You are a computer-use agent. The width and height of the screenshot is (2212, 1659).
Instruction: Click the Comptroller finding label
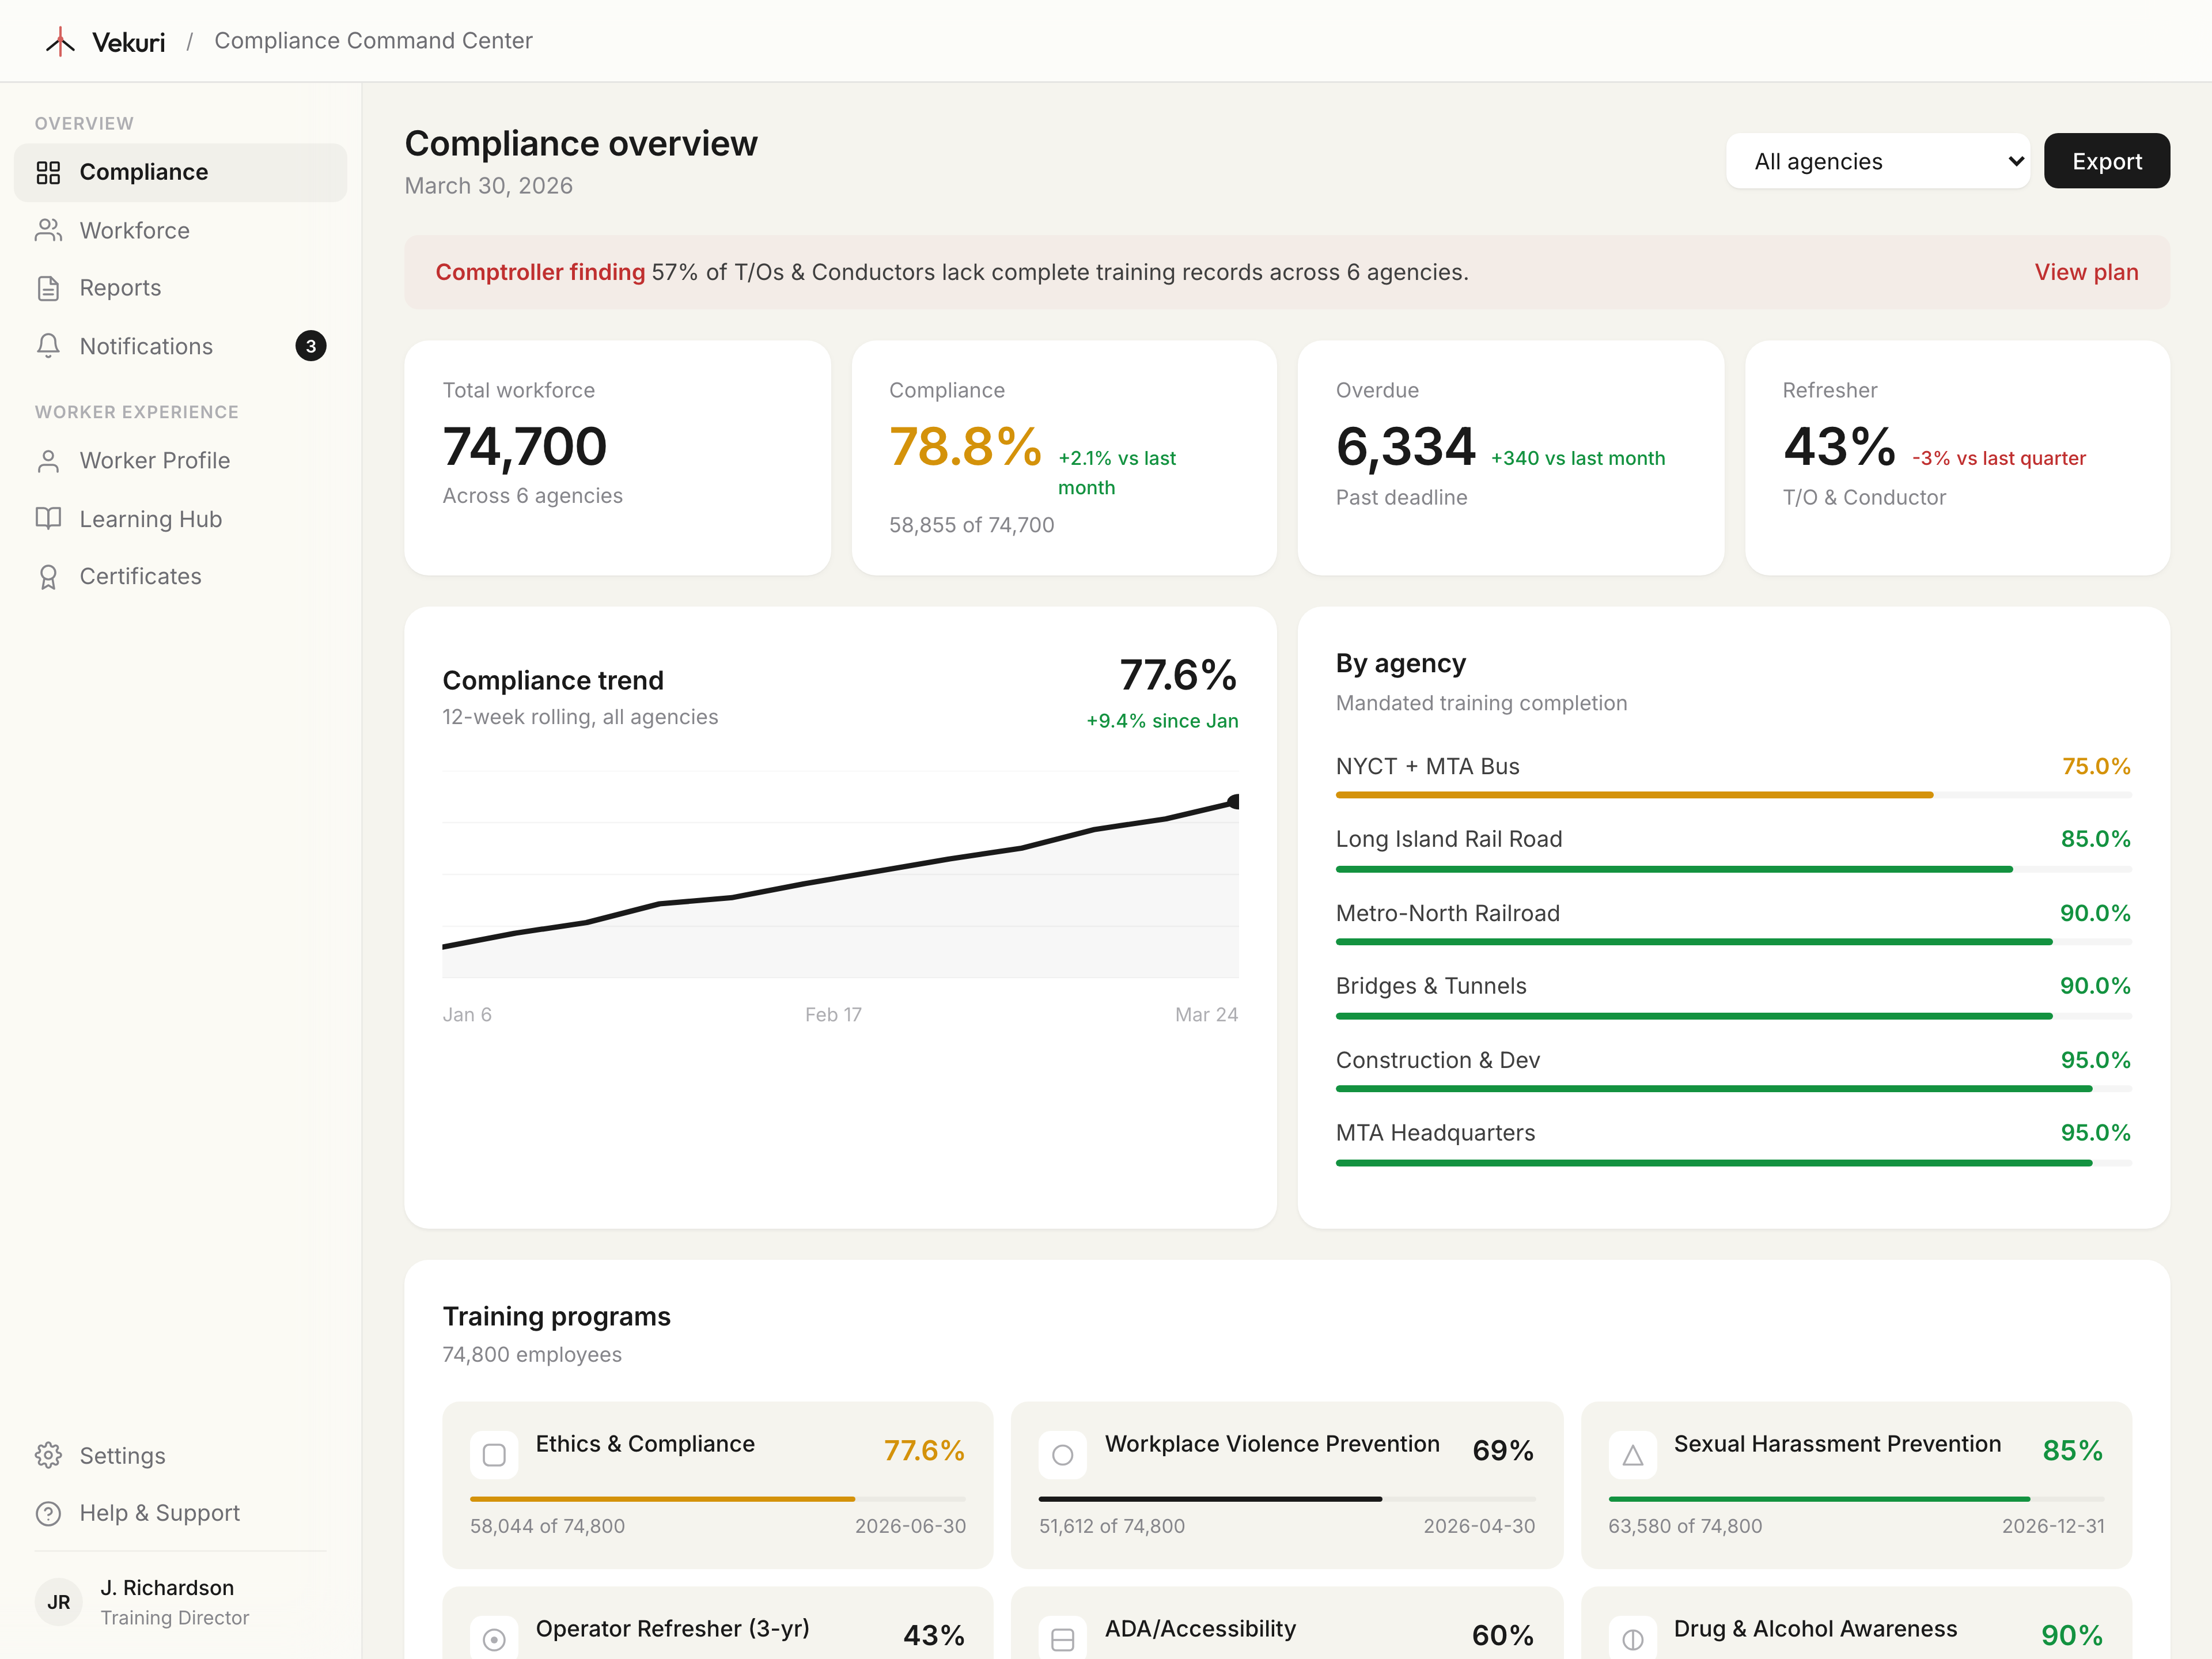pos(540,272)
